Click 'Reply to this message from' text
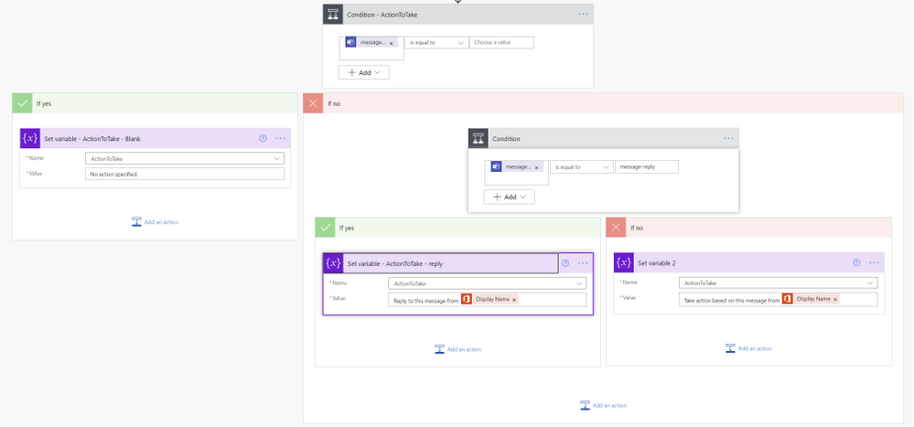 (x=426, y=299)
